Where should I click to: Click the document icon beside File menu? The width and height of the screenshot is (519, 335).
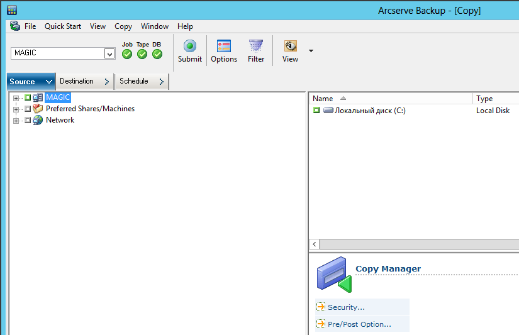[15, 26]
